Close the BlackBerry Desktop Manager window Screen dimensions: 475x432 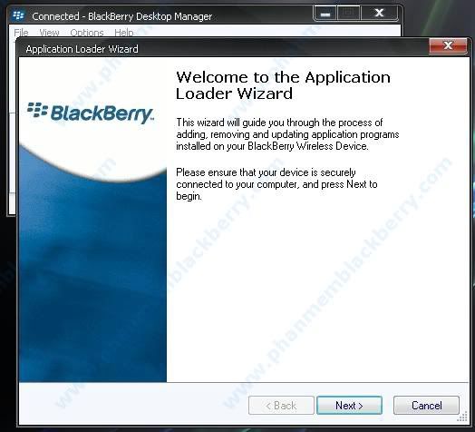coord(379,13)
